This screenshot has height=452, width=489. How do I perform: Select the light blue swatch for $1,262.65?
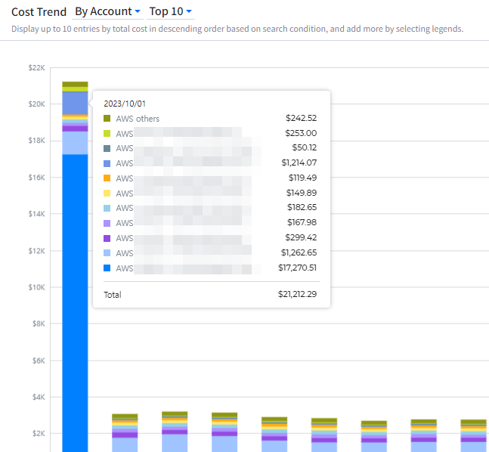(107, 253)
